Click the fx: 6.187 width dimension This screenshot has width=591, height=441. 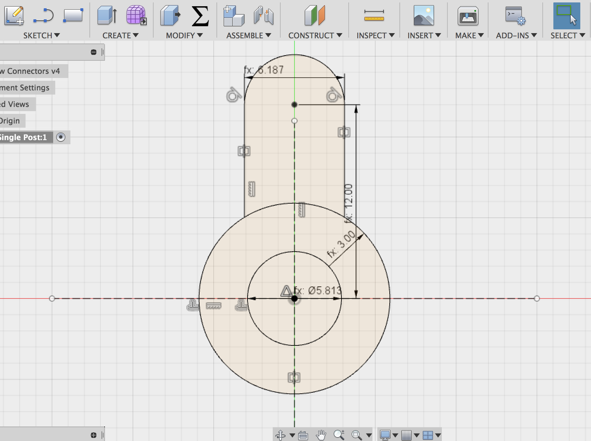click(264, 70)
